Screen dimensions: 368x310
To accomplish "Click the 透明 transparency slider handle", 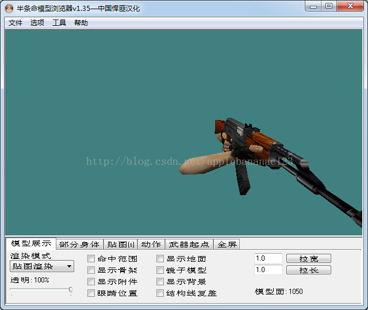I will (x=70, y=290).
